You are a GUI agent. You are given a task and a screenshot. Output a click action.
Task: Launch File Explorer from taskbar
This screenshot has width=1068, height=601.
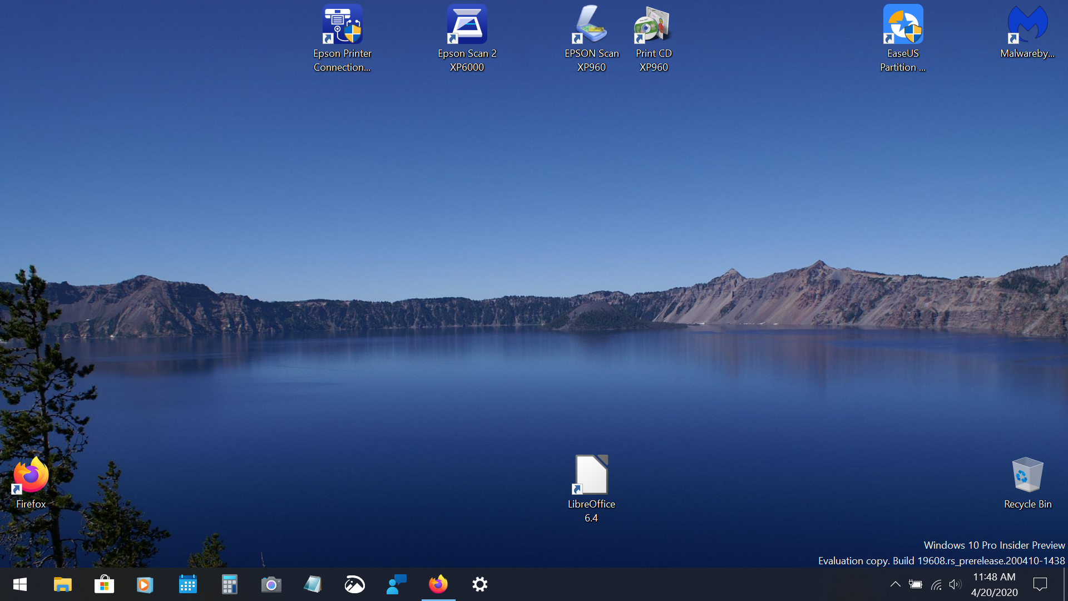(62, 584)
